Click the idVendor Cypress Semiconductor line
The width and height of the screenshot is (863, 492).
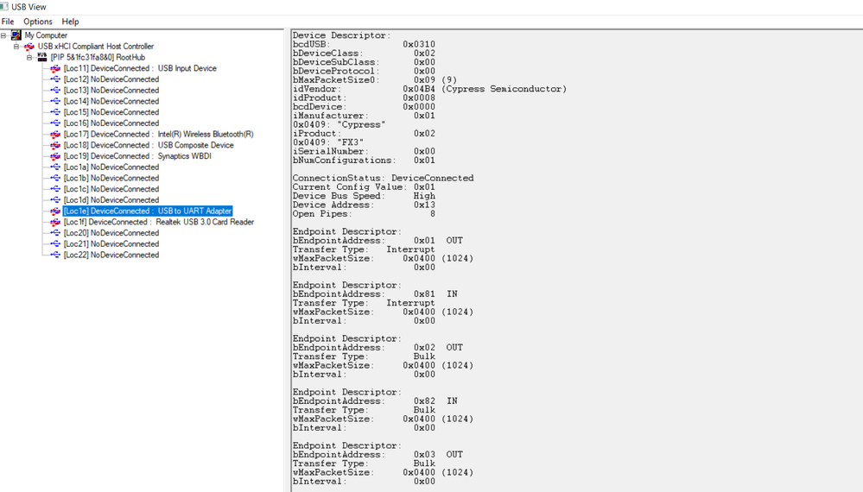click(429, 89)
